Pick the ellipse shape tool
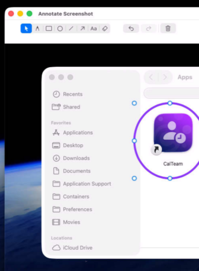Image resolution: width=199 pixels, height=271 pixels. 60,28
